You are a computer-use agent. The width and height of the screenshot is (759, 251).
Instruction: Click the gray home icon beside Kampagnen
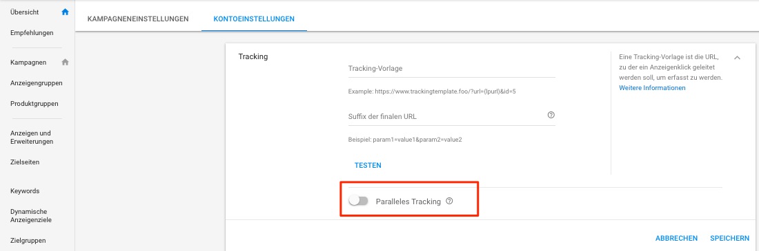pyautogui.click(x=66, y=63)
